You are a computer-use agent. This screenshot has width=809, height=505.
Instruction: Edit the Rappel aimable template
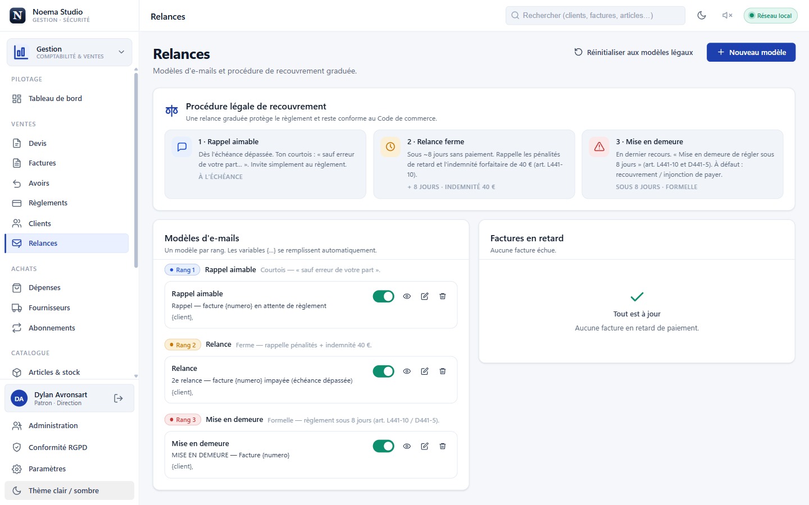coord(425,296)
